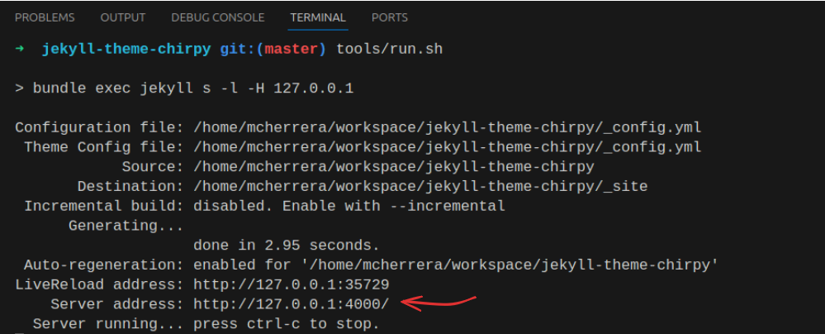Click the Source directory path
This screenshot has width=825, height=334.
point(393,167)
